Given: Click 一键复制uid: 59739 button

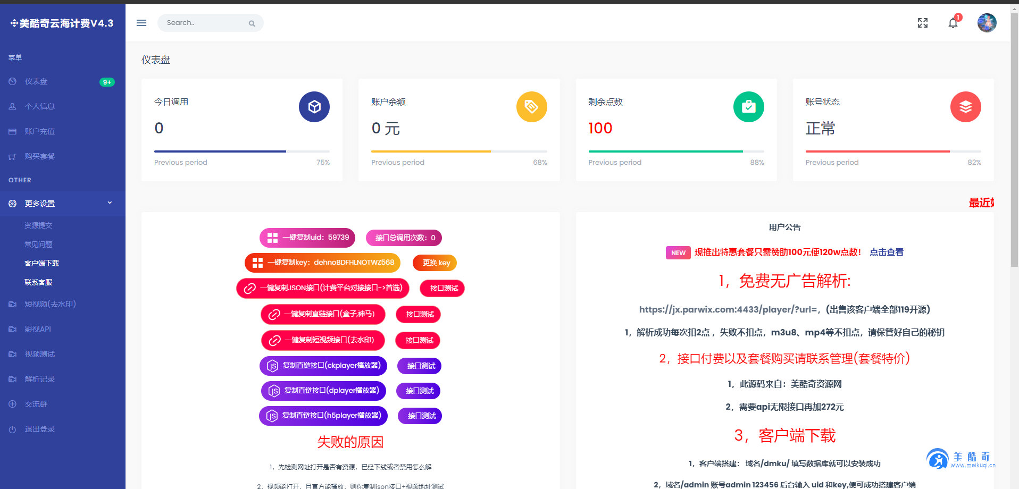Looking at the screenshot, I should pyautogui.click(x=307, y=238).
